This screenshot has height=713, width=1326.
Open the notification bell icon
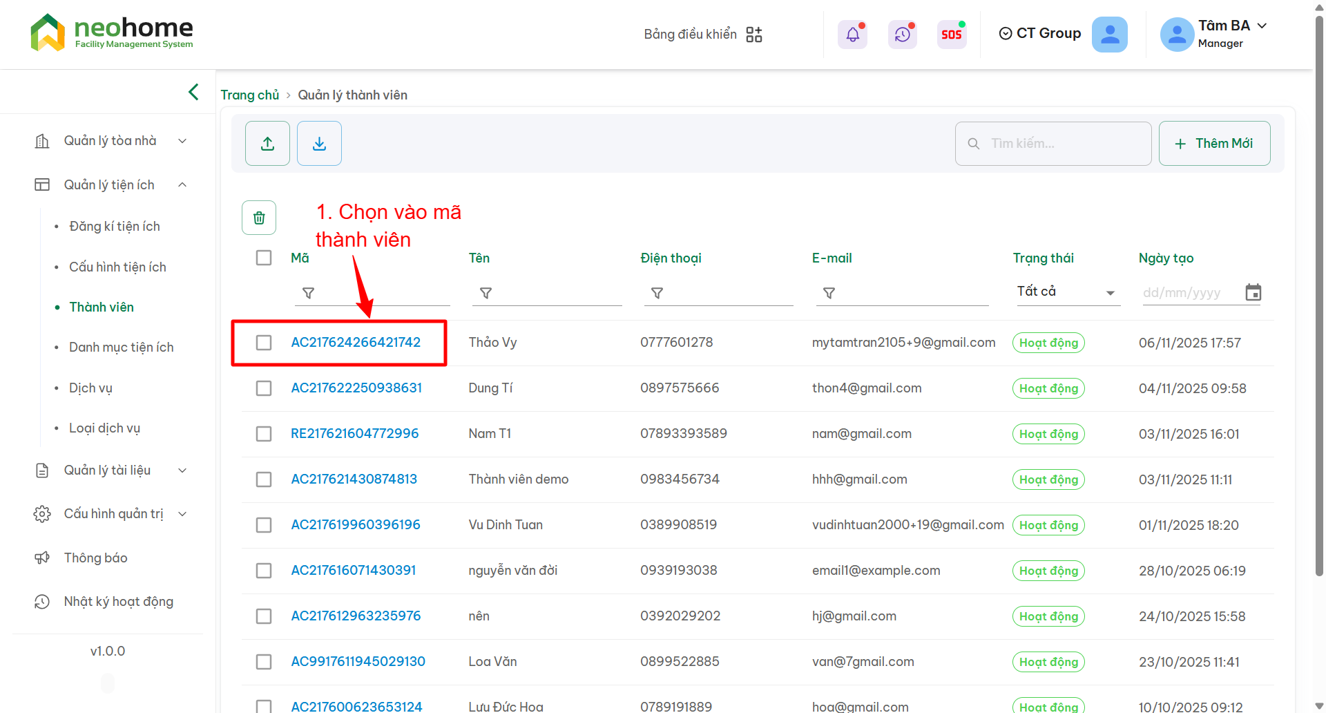tap(852, 34)
